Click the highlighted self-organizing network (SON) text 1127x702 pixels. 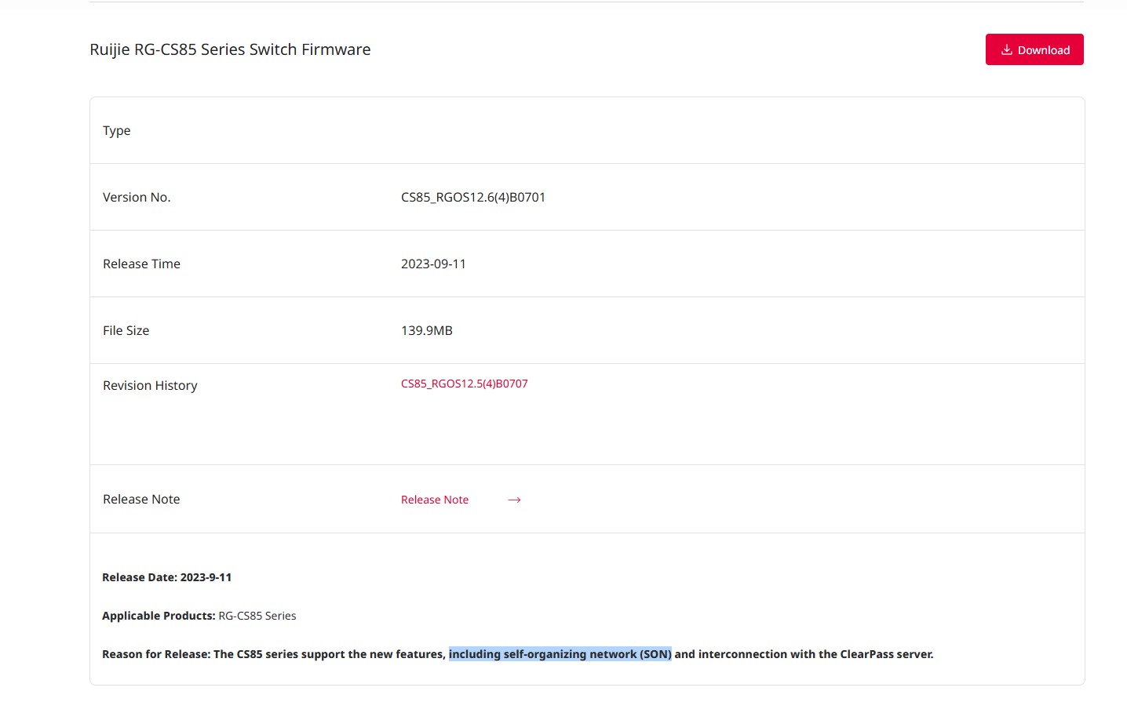(560, 654)
